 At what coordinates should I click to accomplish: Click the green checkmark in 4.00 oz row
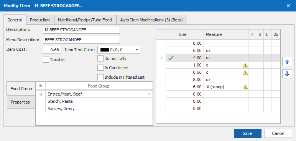[171, 58]
